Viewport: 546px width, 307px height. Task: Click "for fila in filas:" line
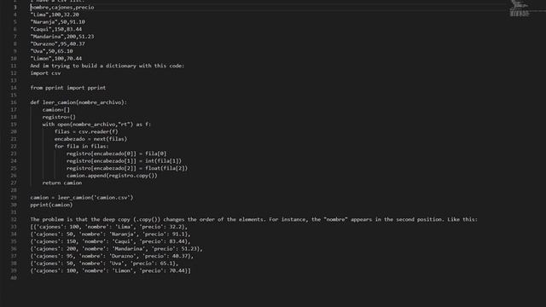point(82,146)
